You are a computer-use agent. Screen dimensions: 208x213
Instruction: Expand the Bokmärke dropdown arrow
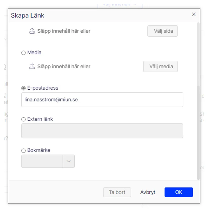pos(69,161)
